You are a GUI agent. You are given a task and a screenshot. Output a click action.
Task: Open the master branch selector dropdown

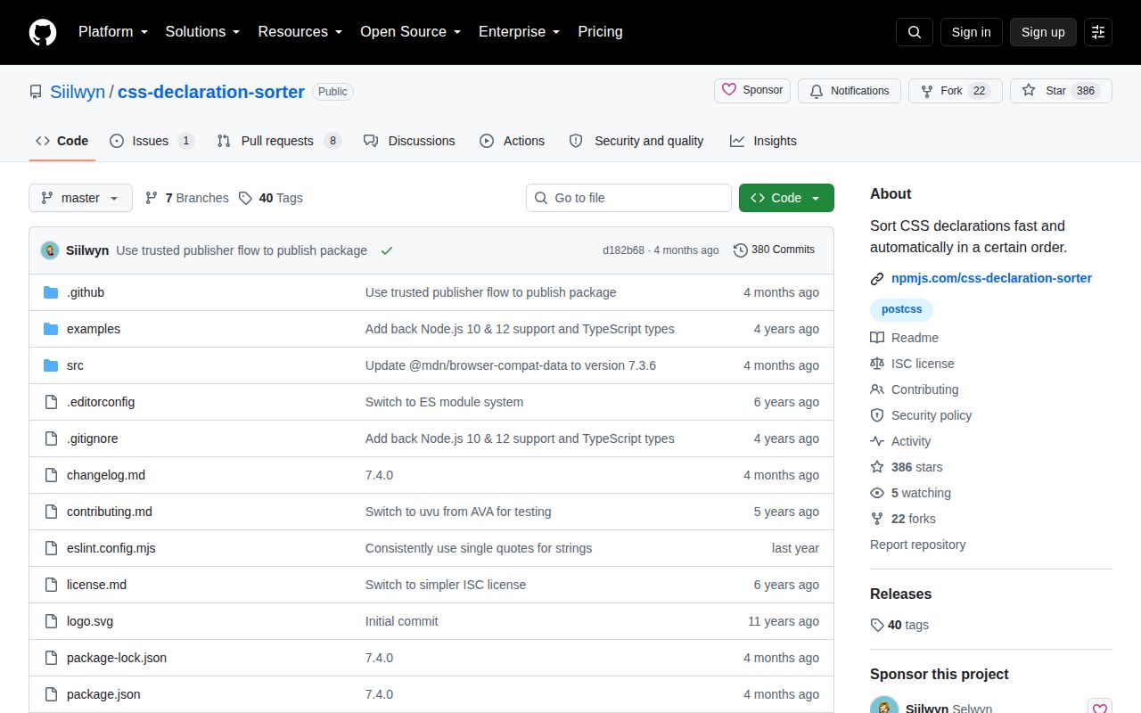click(x=80, y=198)
